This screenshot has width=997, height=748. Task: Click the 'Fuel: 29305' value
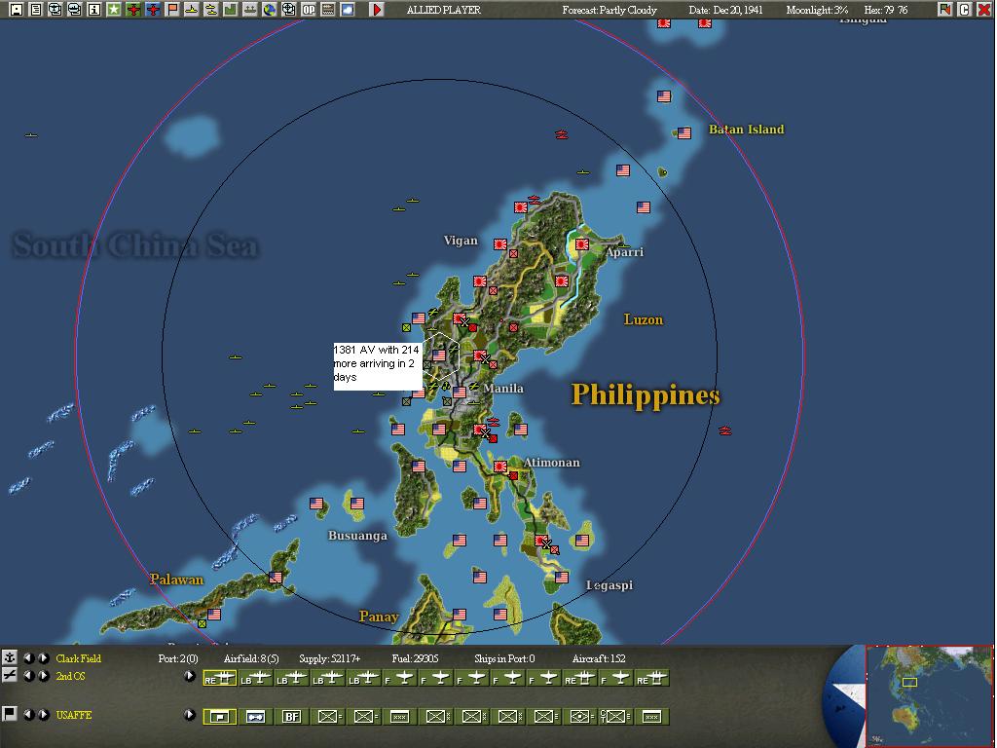pyautogui.click(x=415, y=658)
